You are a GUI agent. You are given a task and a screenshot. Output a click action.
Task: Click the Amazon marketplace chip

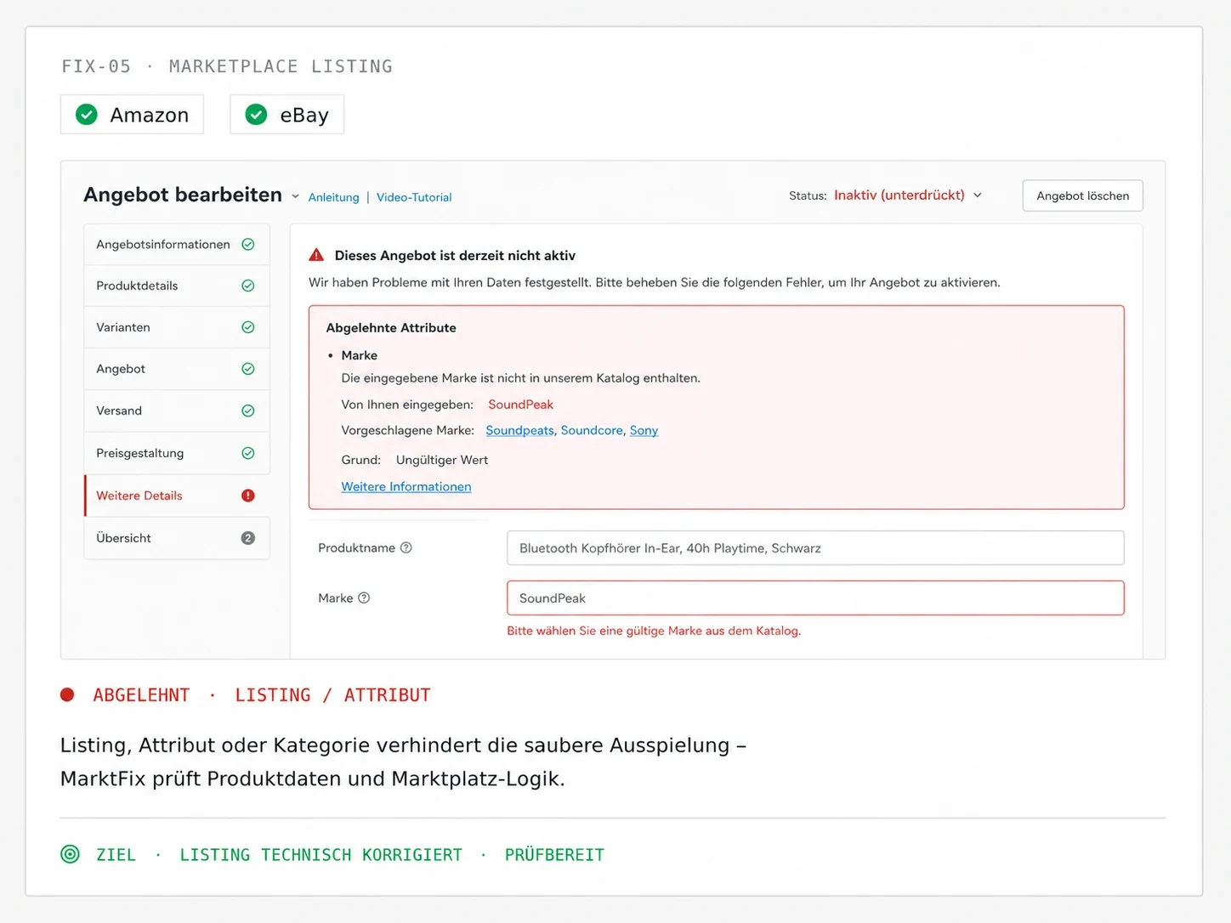point(132,114)
